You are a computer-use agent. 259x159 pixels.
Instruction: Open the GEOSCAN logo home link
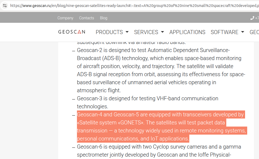tap(72, 32)
